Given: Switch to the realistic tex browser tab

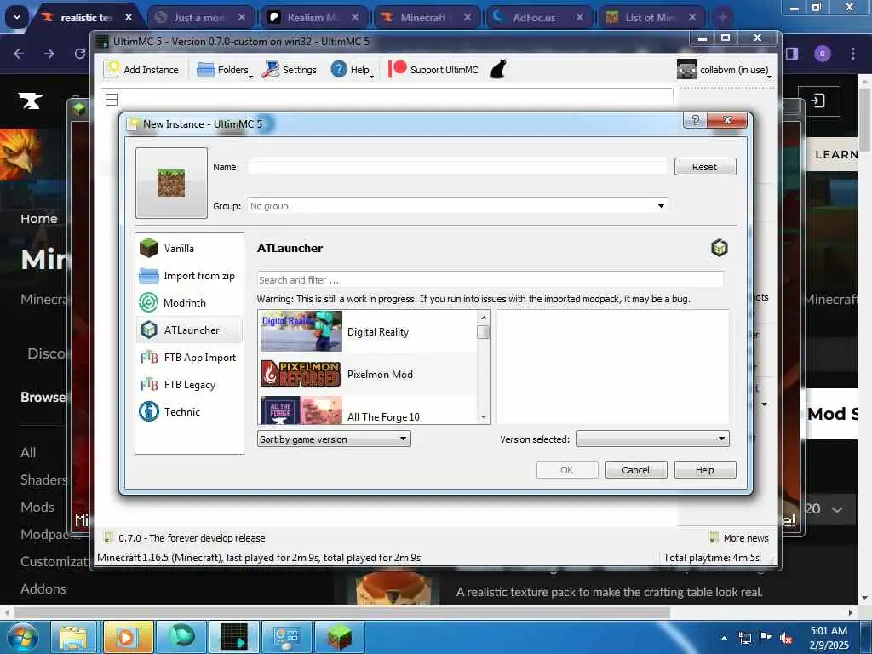Looking at the screenshot, I should (88, 17).
